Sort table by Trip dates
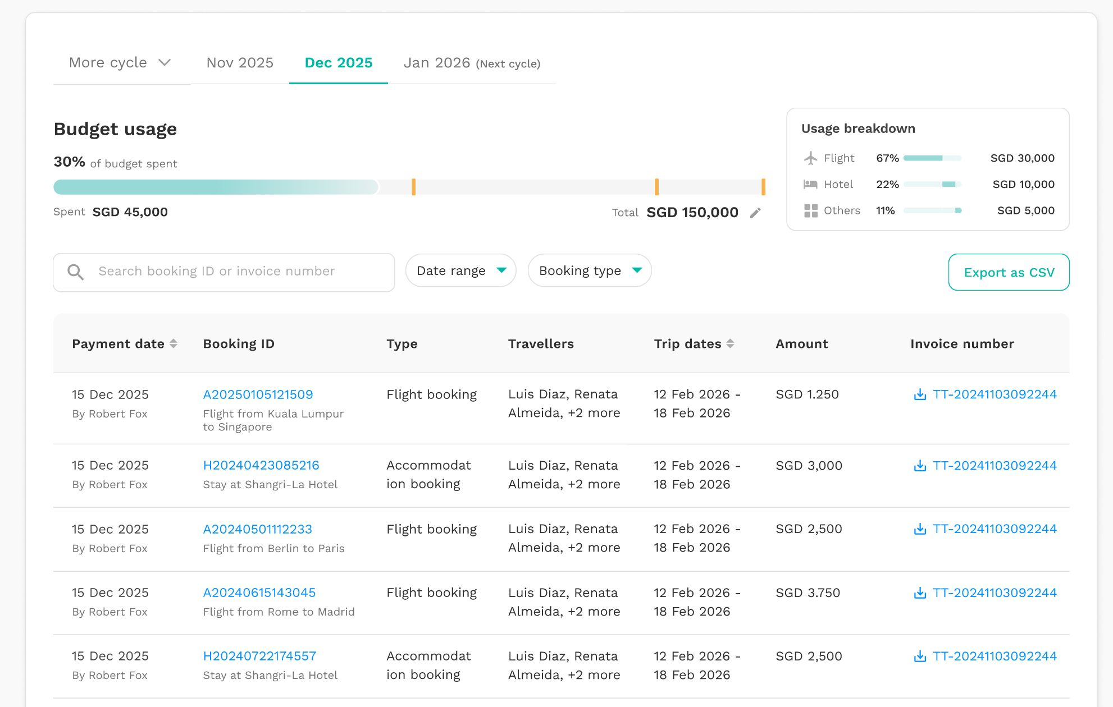1113x707 pixels. click(x=730, y=343)
